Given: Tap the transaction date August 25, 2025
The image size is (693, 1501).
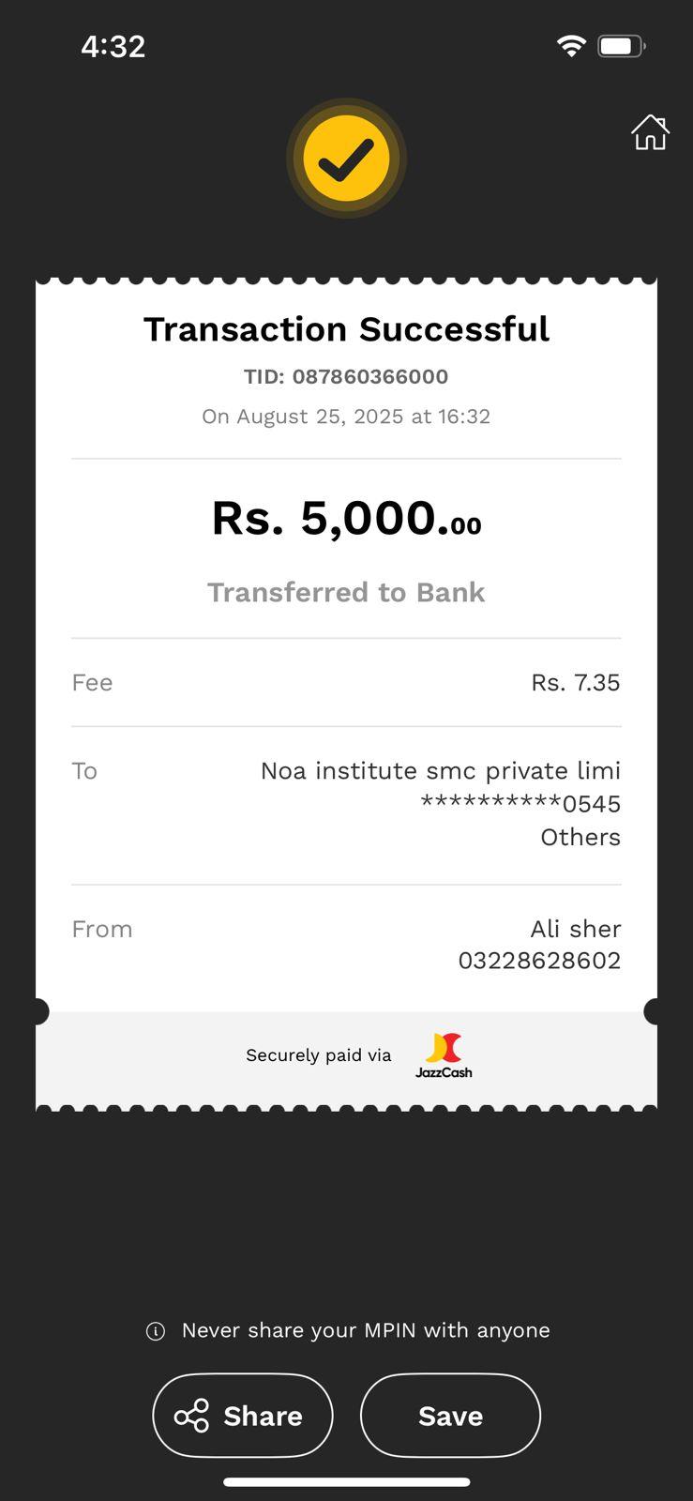Looking at the screenshot, I should 346,417.
